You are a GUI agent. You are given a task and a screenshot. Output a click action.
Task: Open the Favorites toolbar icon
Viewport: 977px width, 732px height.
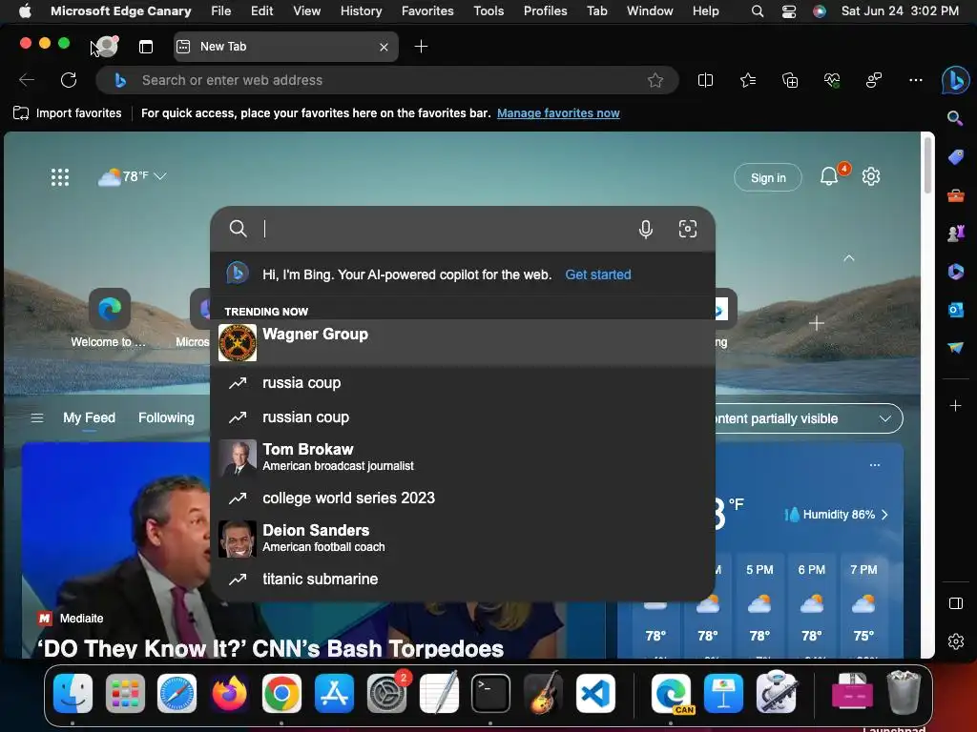click(748, 80)
